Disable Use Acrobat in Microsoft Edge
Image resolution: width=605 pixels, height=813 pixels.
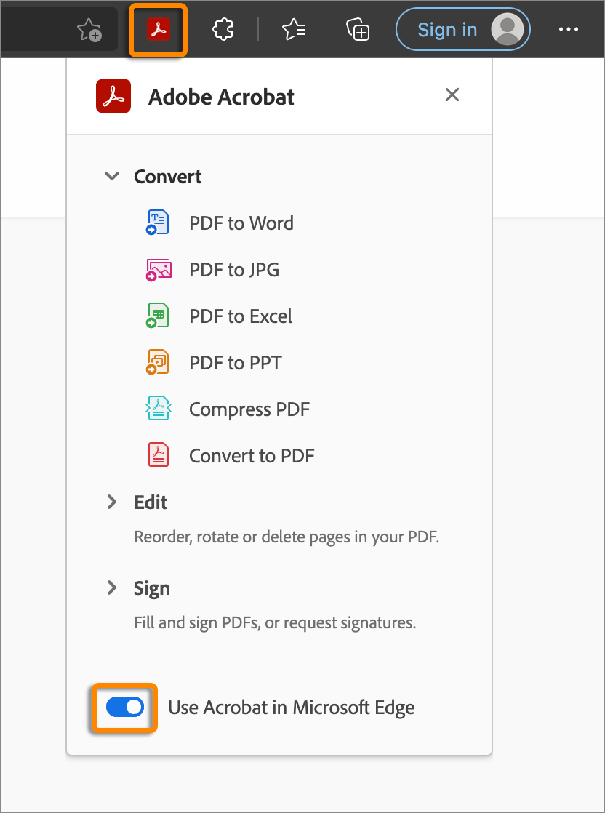pyautogui.click(x=124, y=707)
